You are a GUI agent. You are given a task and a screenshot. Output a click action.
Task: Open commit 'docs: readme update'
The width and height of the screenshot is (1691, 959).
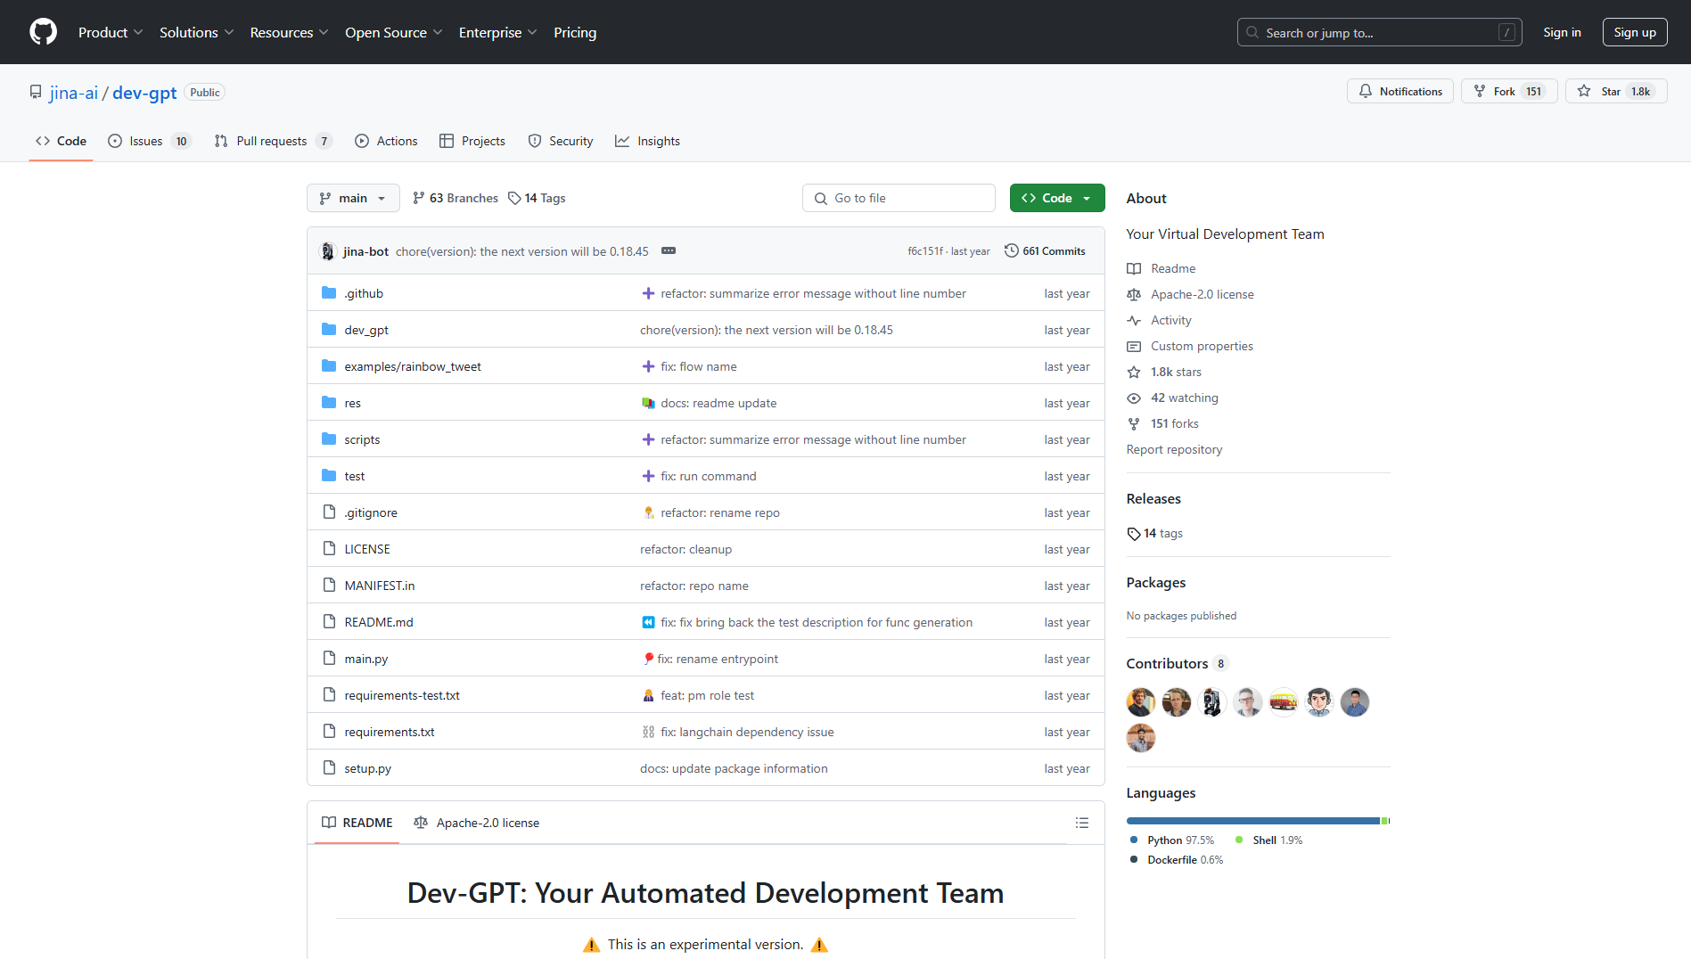tap(718, 403)
